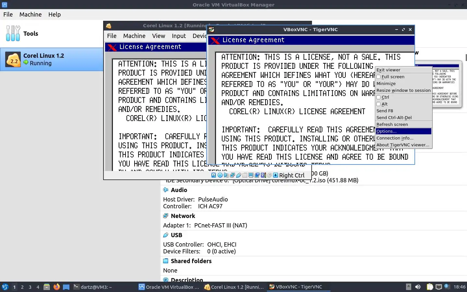Viewport: 467px width, 292px height.
Task: Open View menu in Corel Linux VM window
Action: click(x=159, y=36)
